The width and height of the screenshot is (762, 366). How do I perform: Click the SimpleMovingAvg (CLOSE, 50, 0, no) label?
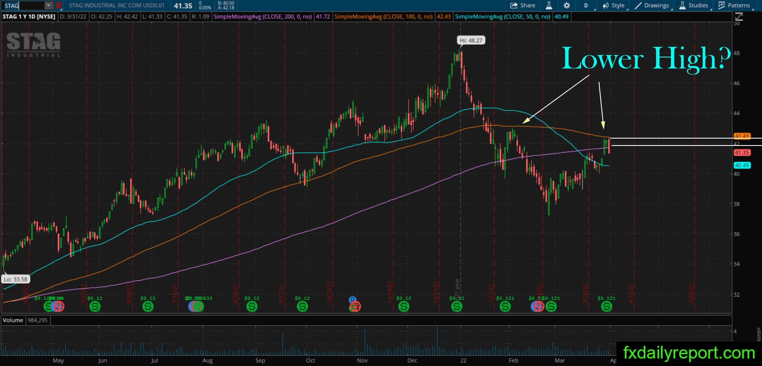[503, 17]
